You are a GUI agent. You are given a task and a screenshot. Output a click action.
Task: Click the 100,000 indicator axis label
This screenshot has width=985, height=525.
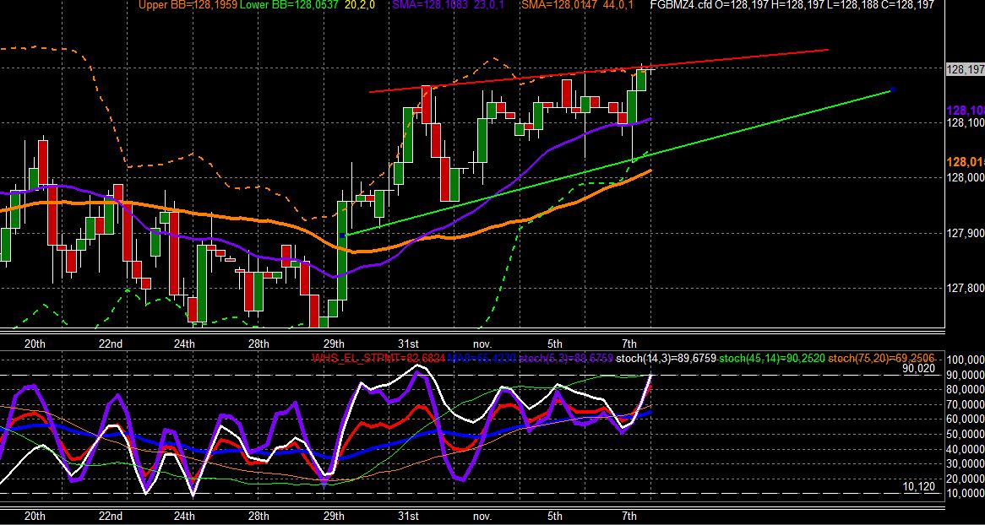coord(965,360)
